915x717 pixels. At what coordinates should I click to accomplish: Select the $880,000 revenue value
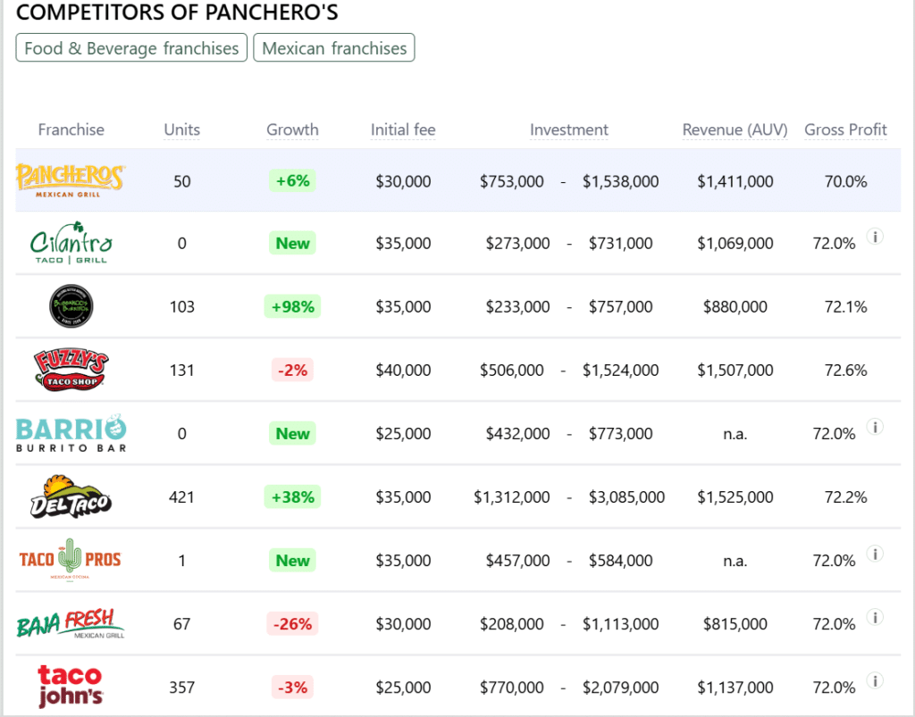[735, 306]
